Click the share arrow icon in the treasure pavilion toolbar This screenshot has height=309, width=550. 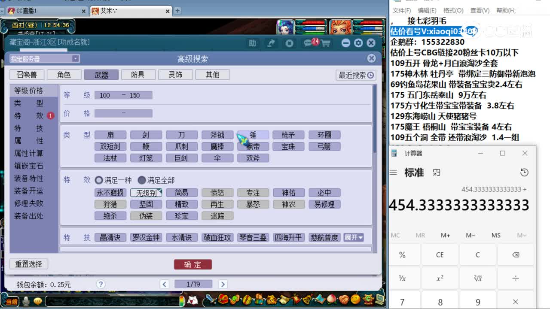pyautogui.click(x=271, y=43)
